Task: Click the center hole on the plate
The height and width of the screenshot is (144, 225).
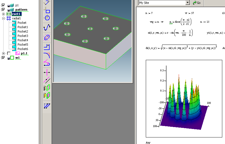Action: 90,29
